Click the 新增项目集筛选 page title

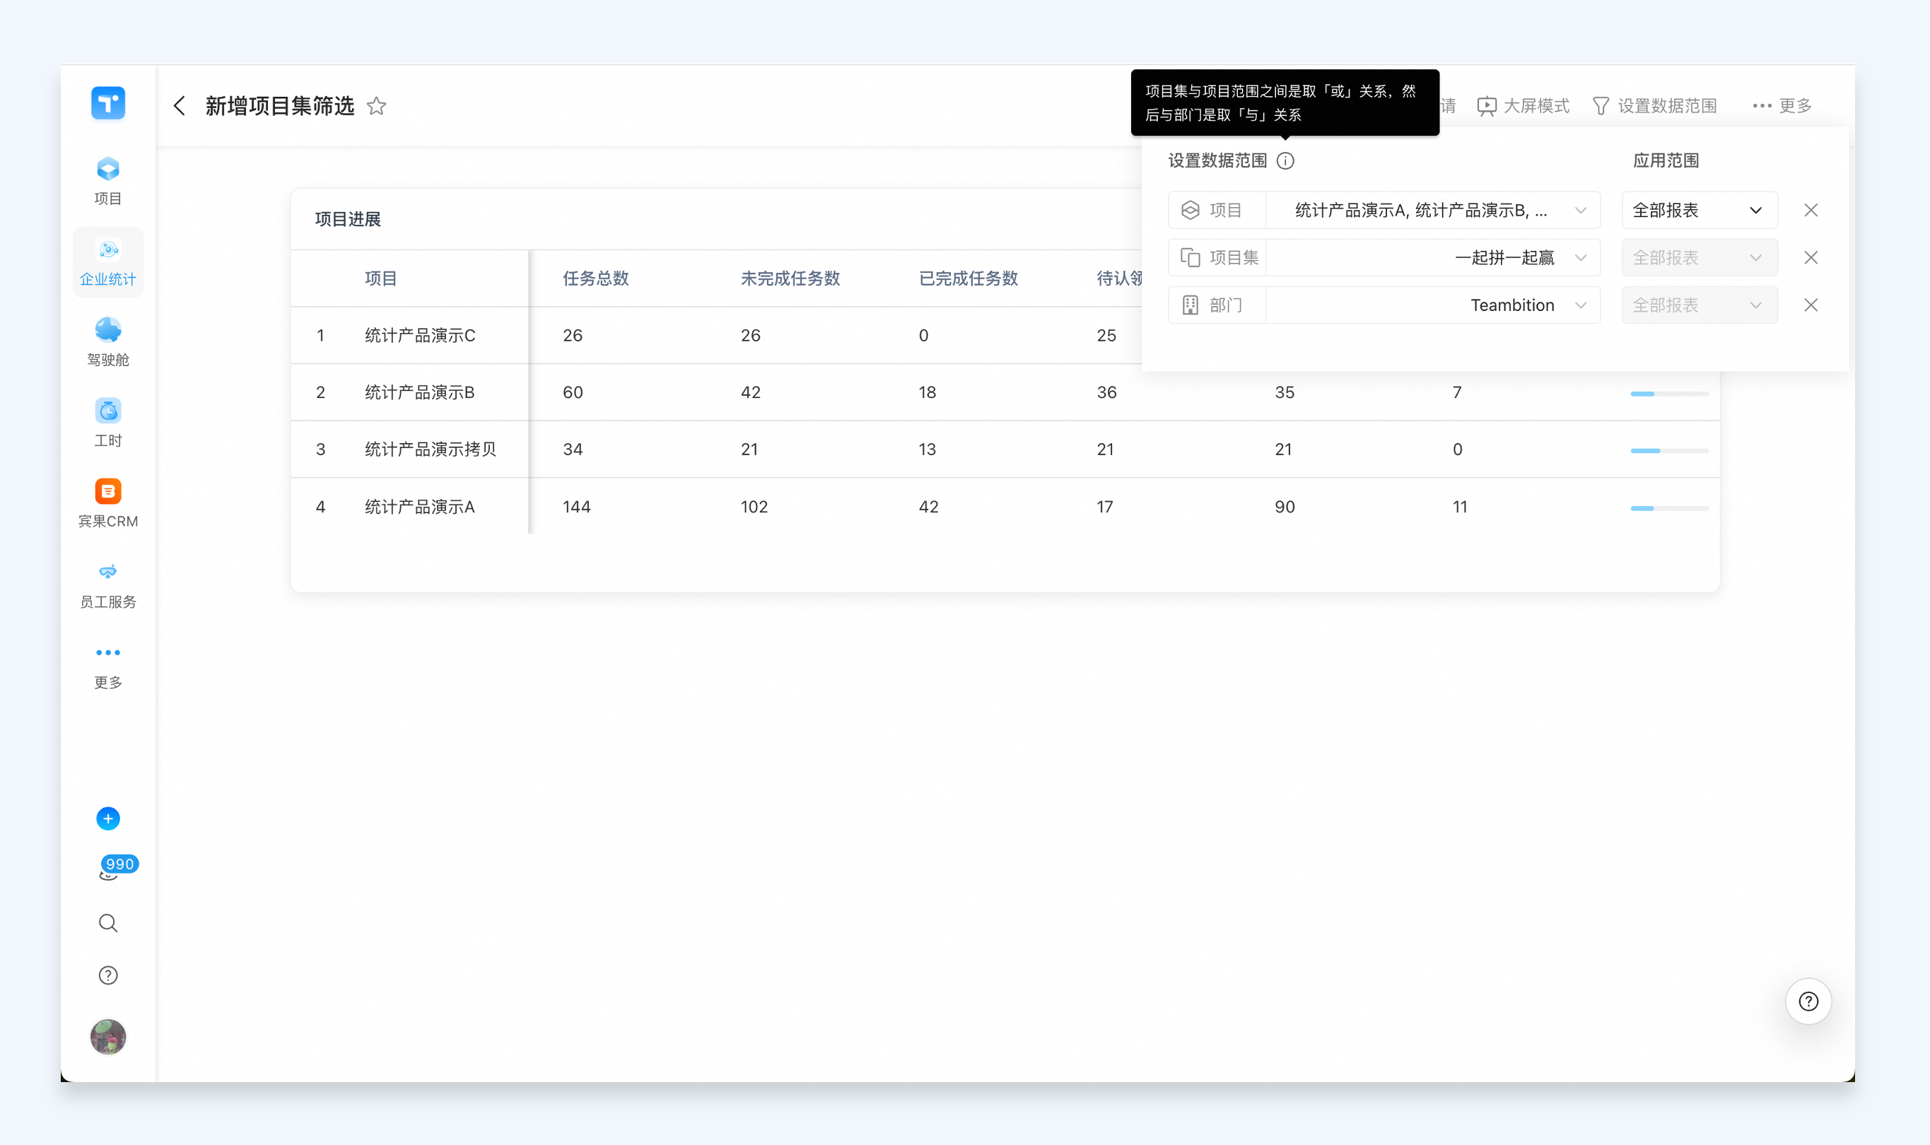279,106
